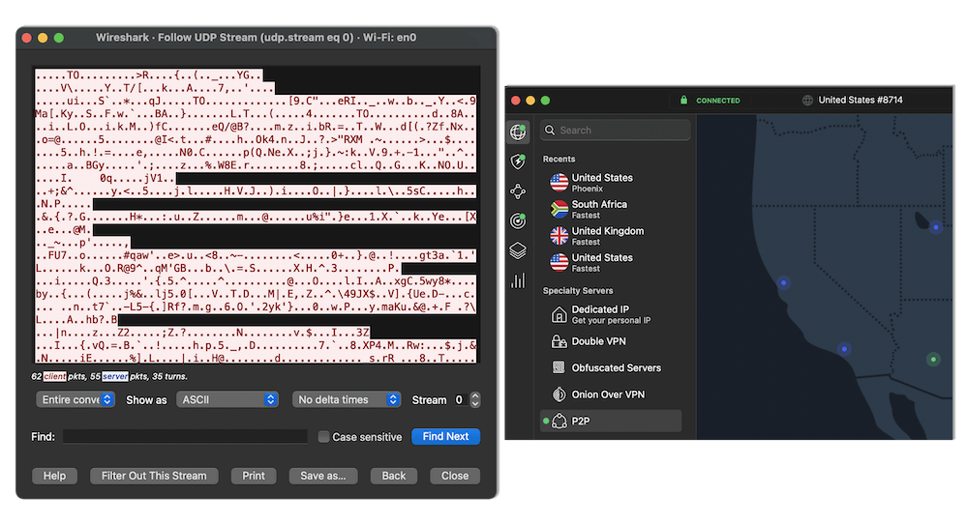Select Dedicated IP specialty server
968x526 pixels.
tap(611, 314)
